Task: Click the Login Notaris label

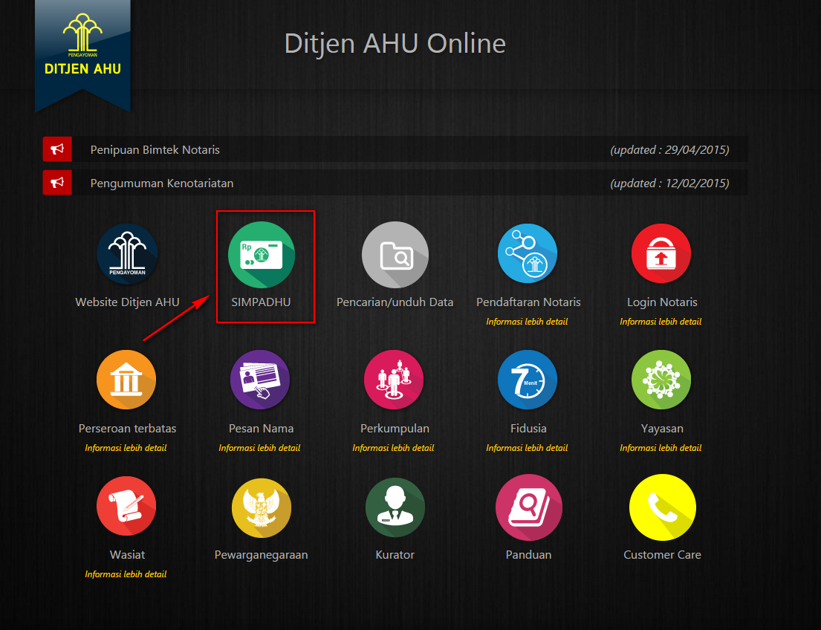Action: 662,302
